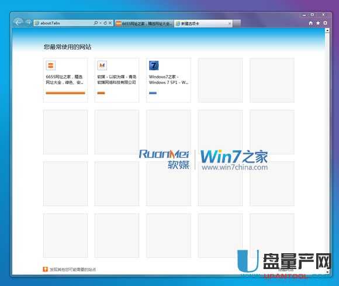Image resolution: width=339 pixels, height=286 pixels.
Task: Click the 您最常使用的网站 heading
Action: pos(67,47)
